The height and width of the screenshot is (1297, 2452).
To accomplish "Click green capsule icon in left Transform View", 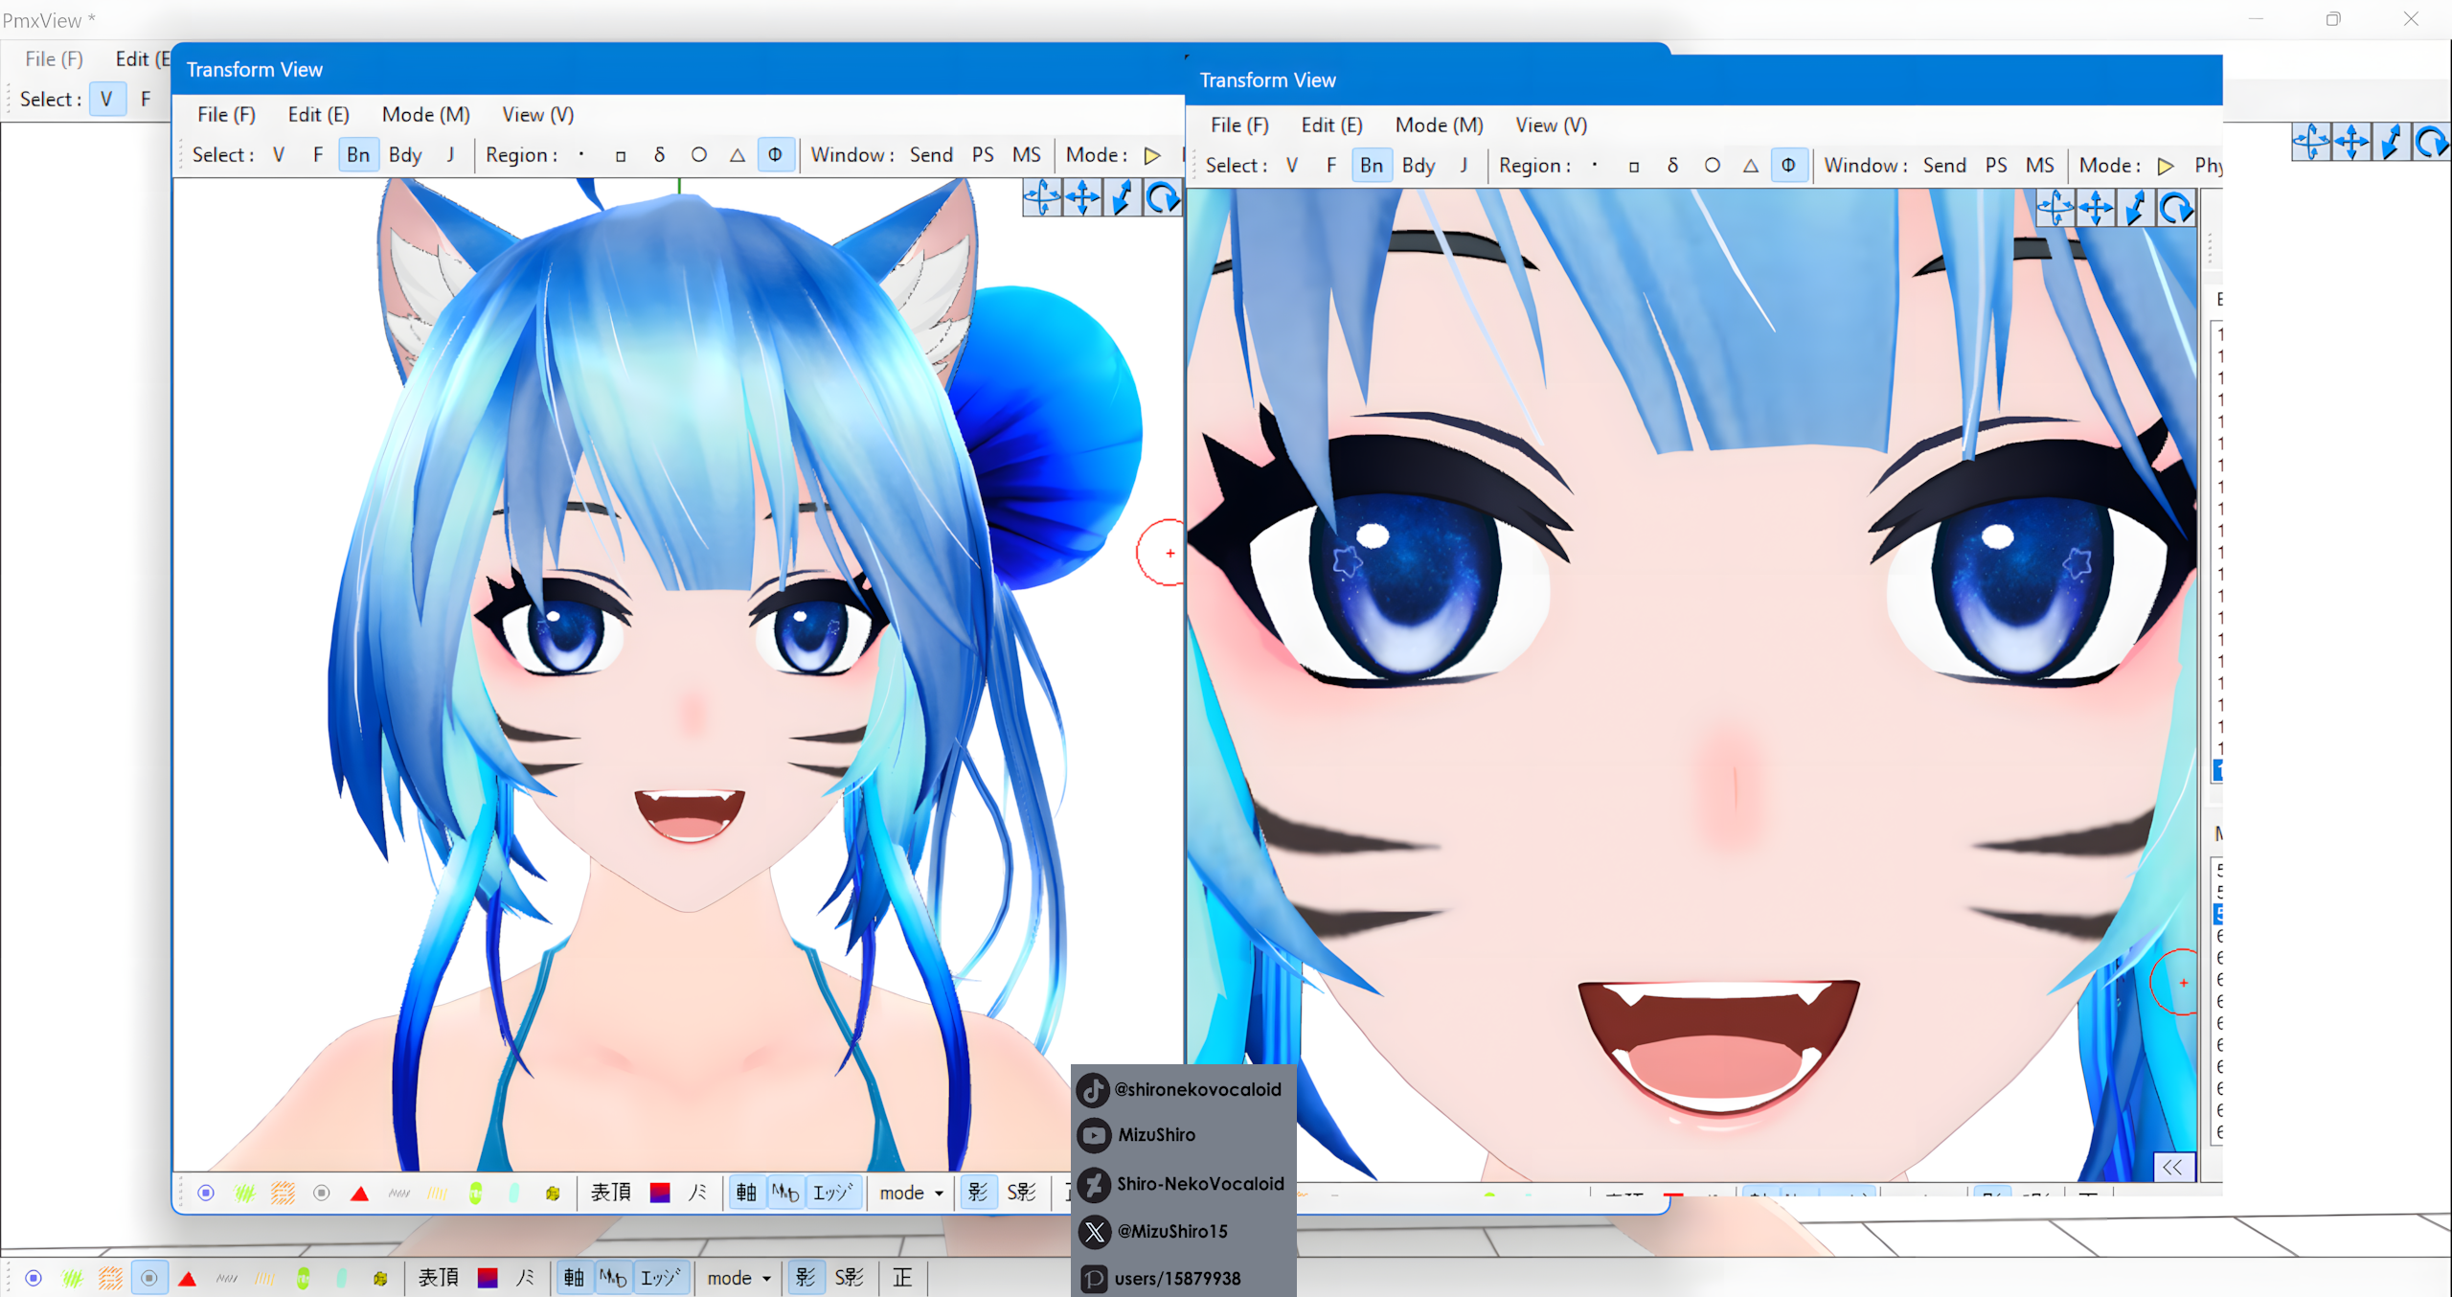I will click(x=476, y=1194).
